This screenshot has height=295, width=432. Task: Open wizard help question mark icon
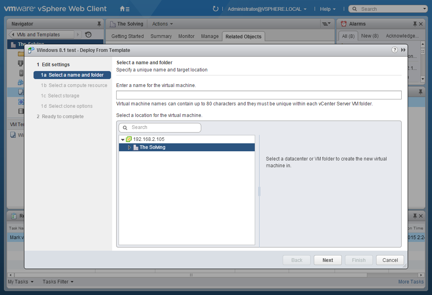[394, 50]
